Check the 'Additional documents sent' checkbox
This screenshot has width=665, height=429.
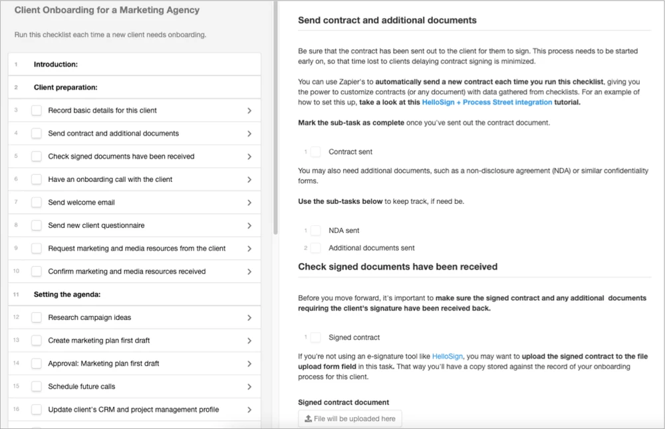point(315,248)
